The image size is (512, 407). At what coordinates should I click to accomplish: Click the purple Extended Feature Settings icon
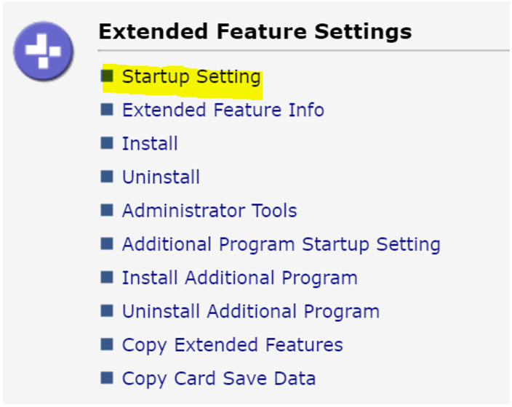pyautogui.click(x=43, y=51)
